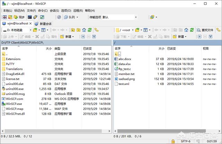Click local select files plus icon

(83, 37)
